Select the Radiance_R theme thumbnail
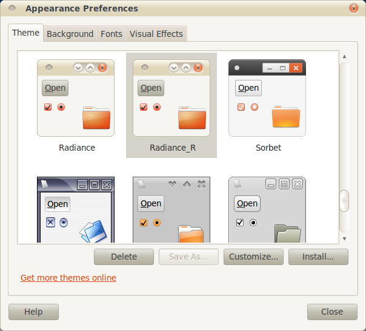Screen dimensions: 366x331 pyautogui.click(x=171, y=98)
